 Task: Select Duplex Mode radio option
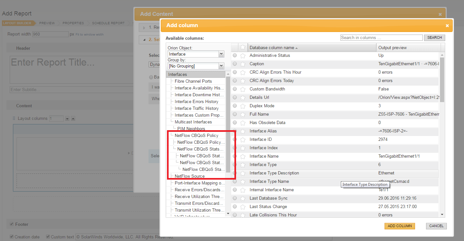pyautogui.click(x=235, y=106)
